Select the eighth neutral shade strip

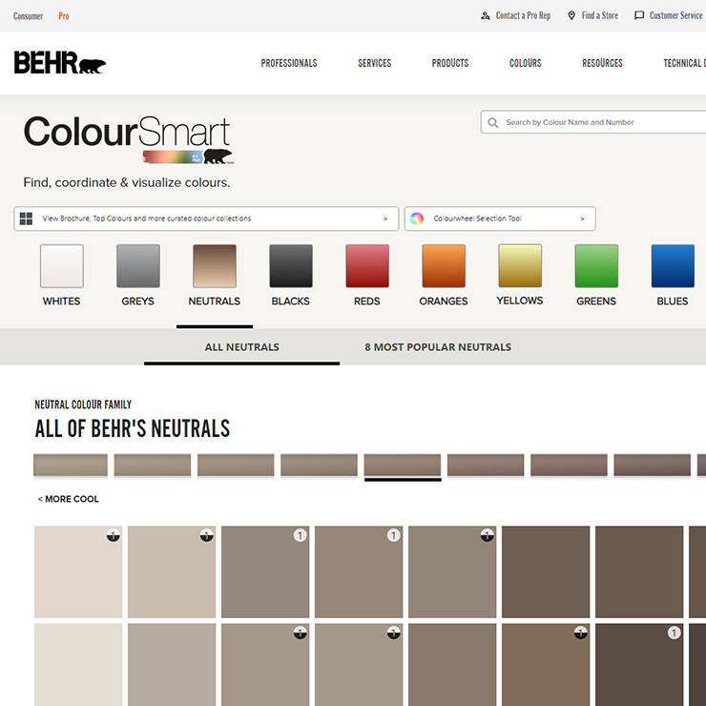653,466
